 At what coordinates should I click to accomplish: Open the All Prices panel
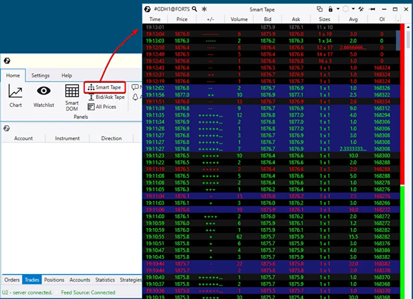point(102,107)
